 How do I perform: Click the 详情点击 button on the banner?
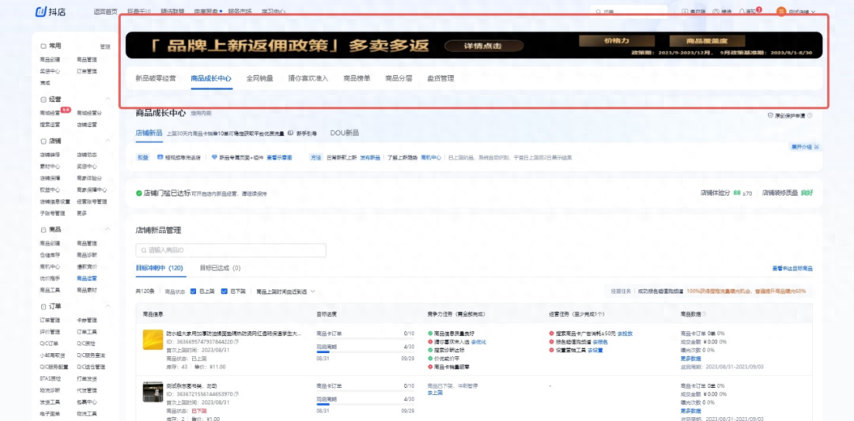pyautogui.click(x=484, y=46)
